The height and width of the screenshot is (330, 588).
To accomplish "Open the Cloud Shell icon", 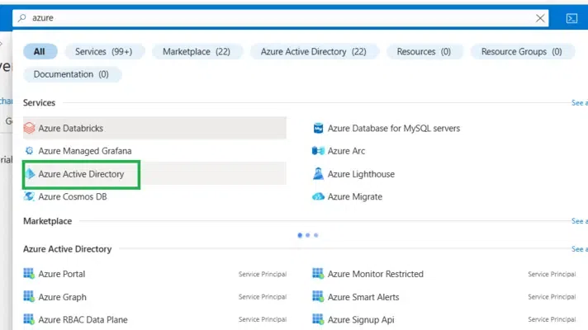I will tap(571, 18).
